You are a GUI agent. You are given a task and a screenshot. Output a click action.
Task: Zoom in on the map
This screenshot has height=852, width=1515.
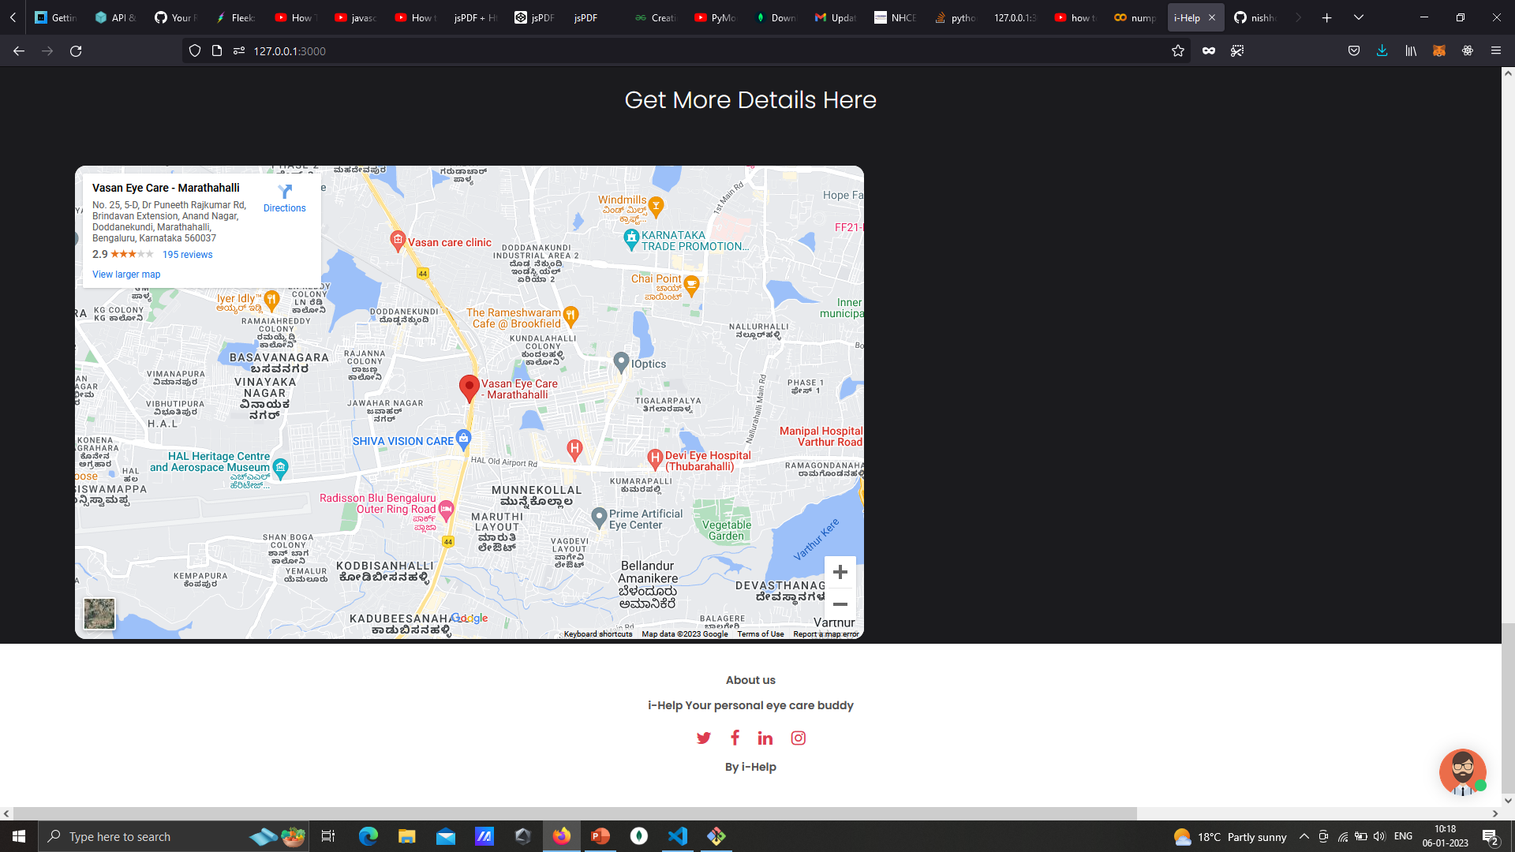click(840, 572)
